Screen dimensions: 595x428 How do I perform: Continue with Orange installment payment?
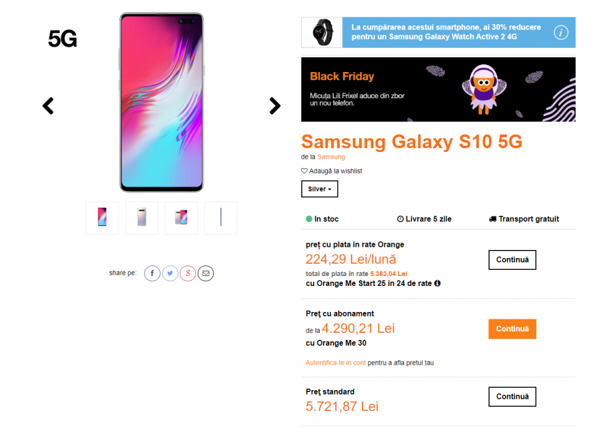click(x=512, y=260)
